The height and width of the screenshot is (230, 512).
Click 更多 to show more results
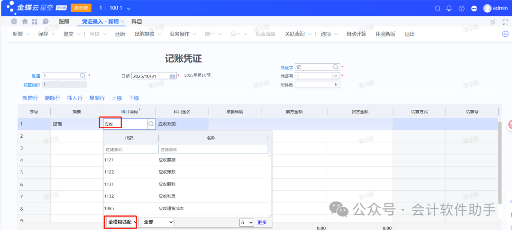click(x=262, y=222)
